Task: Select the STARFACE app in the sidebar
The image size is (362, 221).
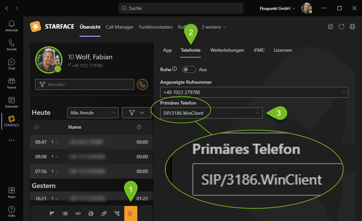Action: [x=12, y=121]
